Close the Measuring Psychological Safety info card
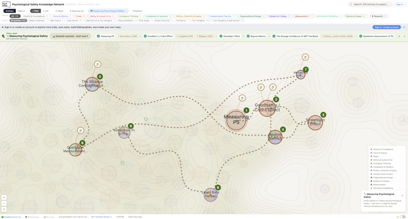 point(402,196)
